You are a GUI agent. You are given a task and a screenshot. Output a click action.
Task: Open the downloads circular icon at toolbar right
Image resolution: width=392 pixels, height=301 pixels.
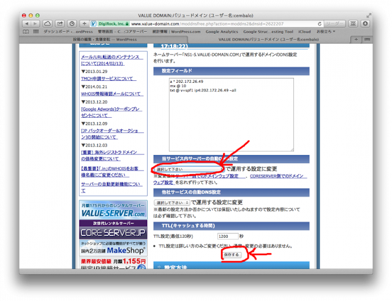[365, 24]
